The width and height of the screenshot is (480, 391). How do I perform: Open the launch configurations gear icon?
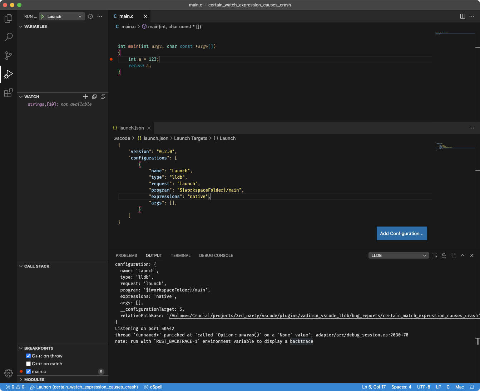[90, 16]
